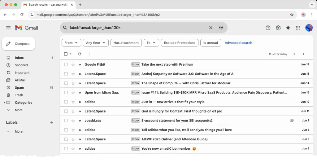Image resolution: width=317 pixels, height=163 pixels.
Task: Select the Shape of Compute email checkbox
Action: (66, 83)
